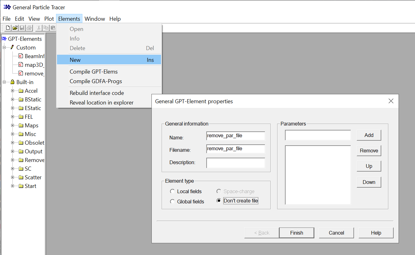Click the GPT-Elements root tree icon
Viewport: 415px width, 255px height.
click(4, 39)
